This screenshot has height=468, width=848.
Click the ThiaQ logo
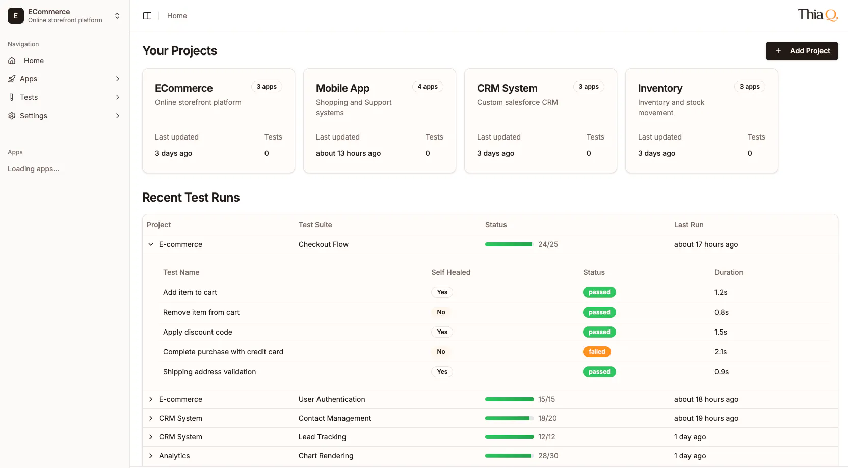tap(817, 15)
